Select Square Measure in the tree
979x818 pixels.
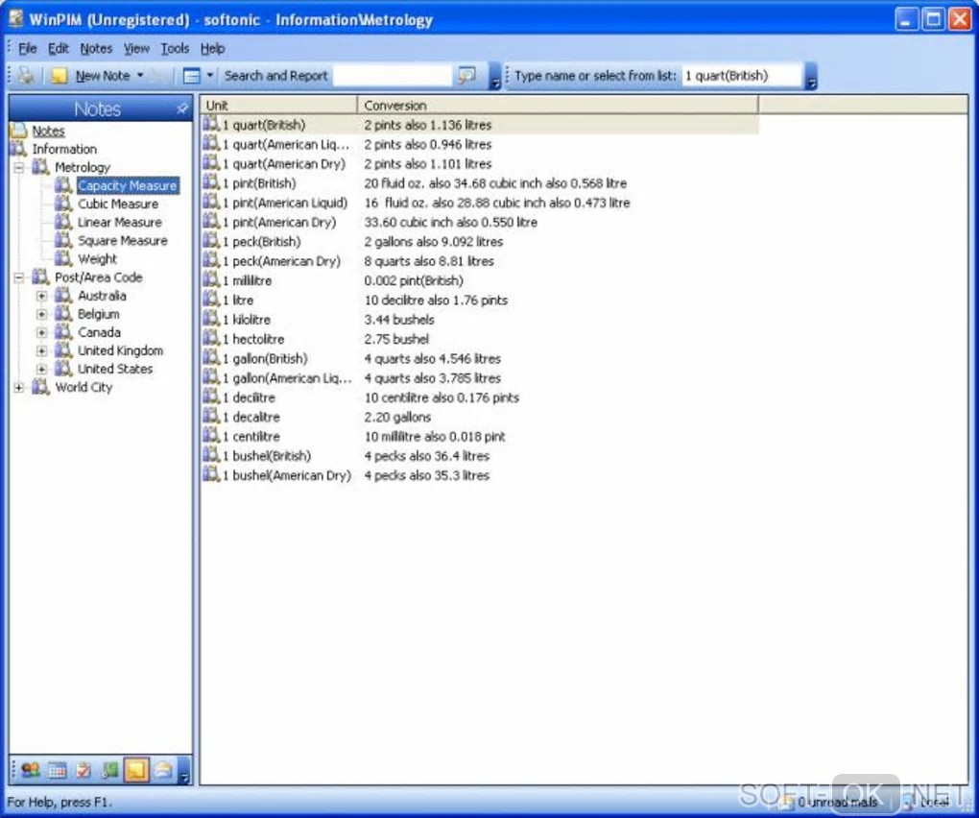pos(123,240)
